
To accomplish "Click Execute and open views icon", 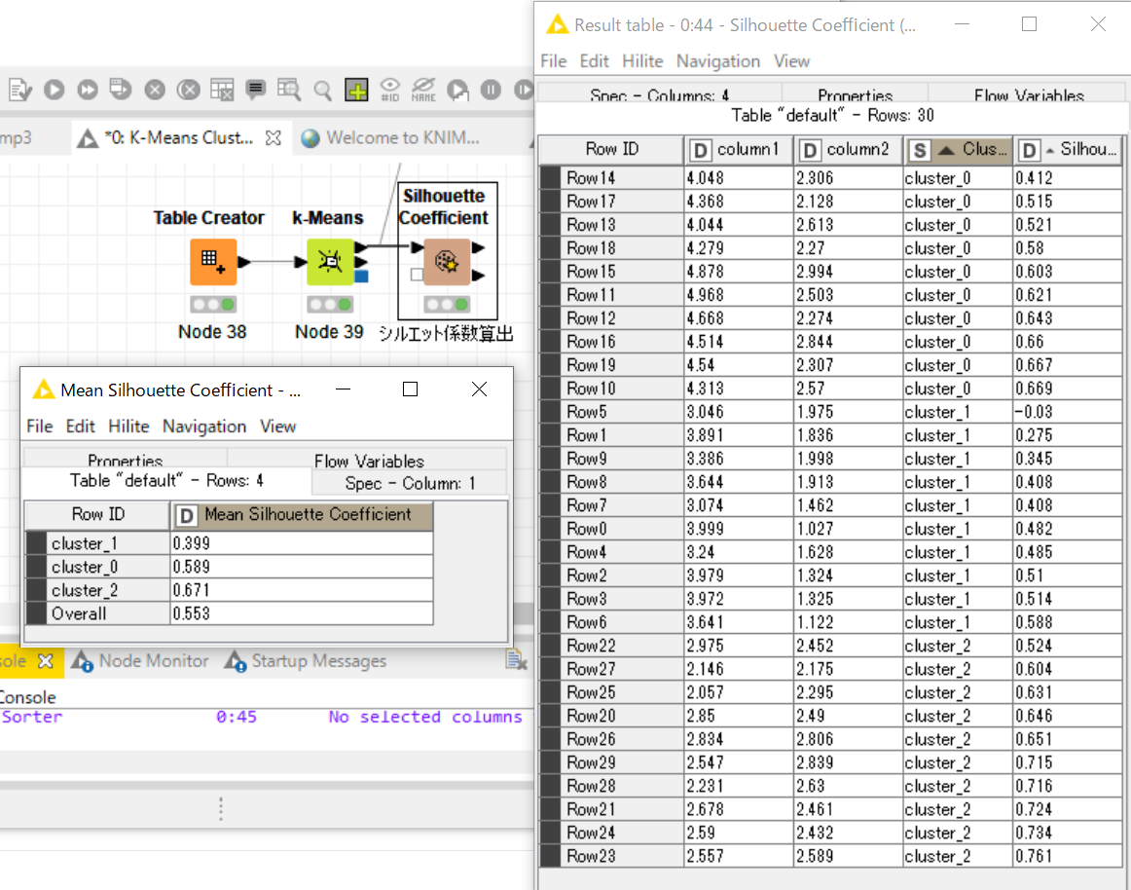I will coord(121,90).
